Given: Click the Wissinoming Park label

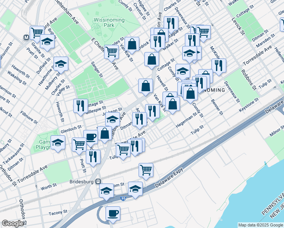Looking at the screenshot, I should (x=109, y=22).
